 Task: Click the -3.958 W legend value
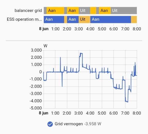[92, 124]
